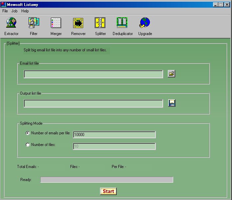The image size is (232, 200).
Task: Edit the emails per file value 10000
Action: [114, 135]
